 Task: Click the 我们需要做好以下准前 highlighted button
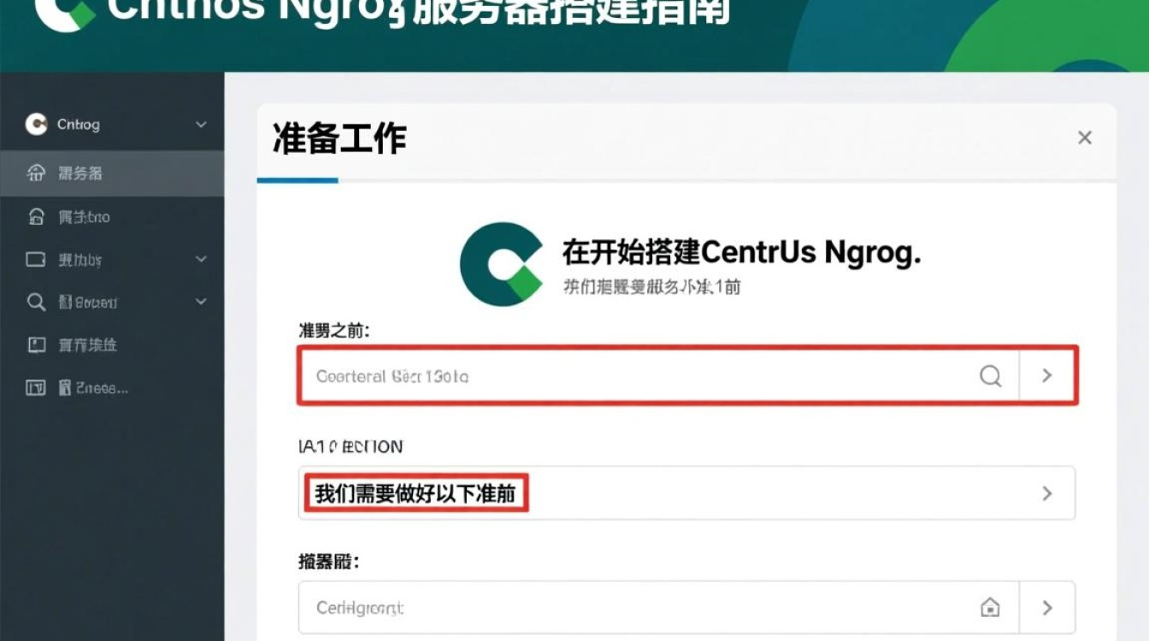(x=415, y=493)
